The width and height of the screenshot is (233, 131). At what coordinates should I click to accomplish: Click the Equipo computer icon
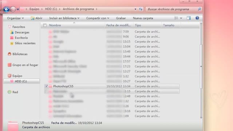9,76
